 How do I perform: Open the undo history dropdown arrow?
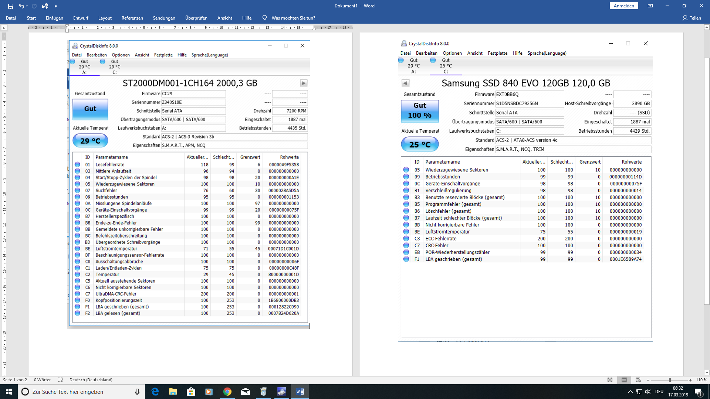pyautogui.click(x=27, y=6)
